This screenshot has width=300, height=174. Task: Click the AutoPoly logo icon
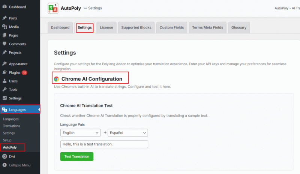(x=53, y=8)
